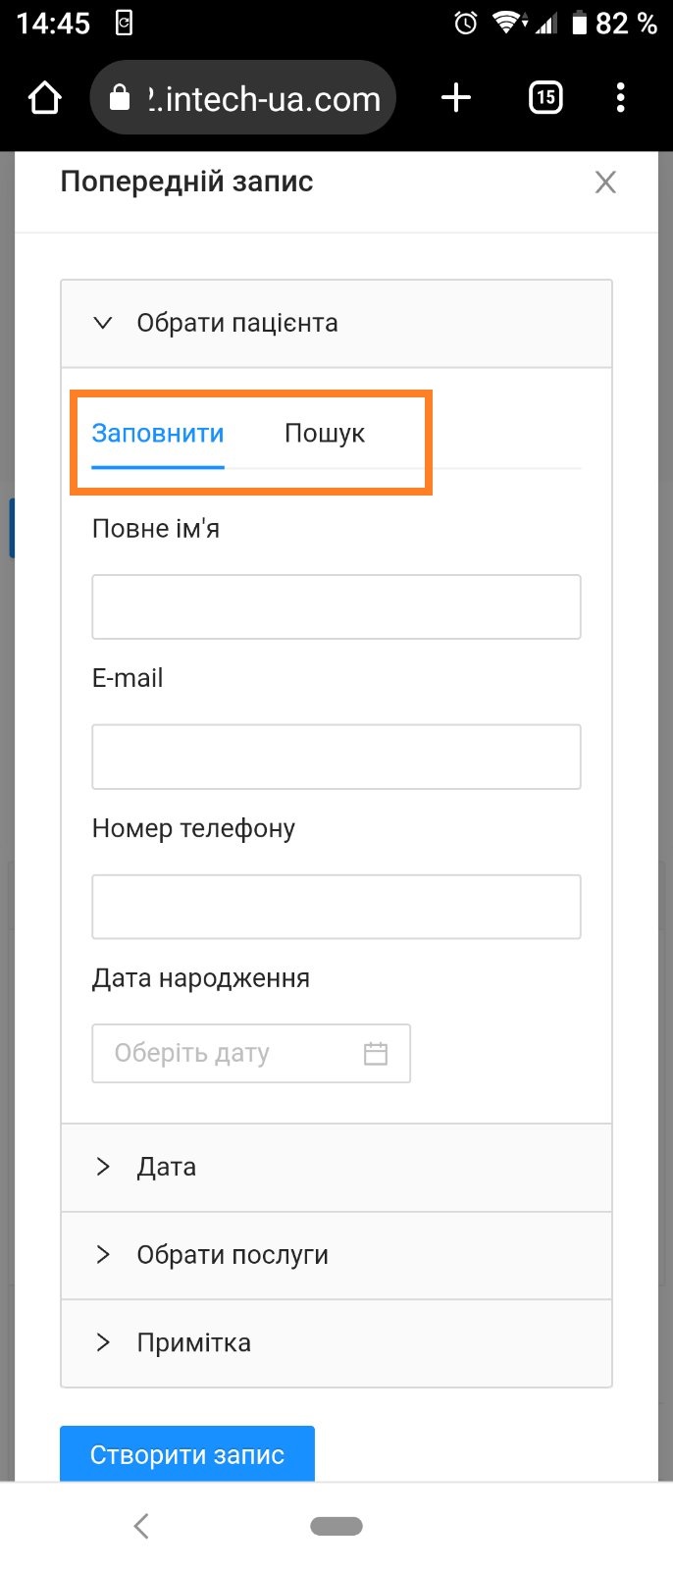
Task: Focus the Номер телефону input field
Action: pos(336,907)
